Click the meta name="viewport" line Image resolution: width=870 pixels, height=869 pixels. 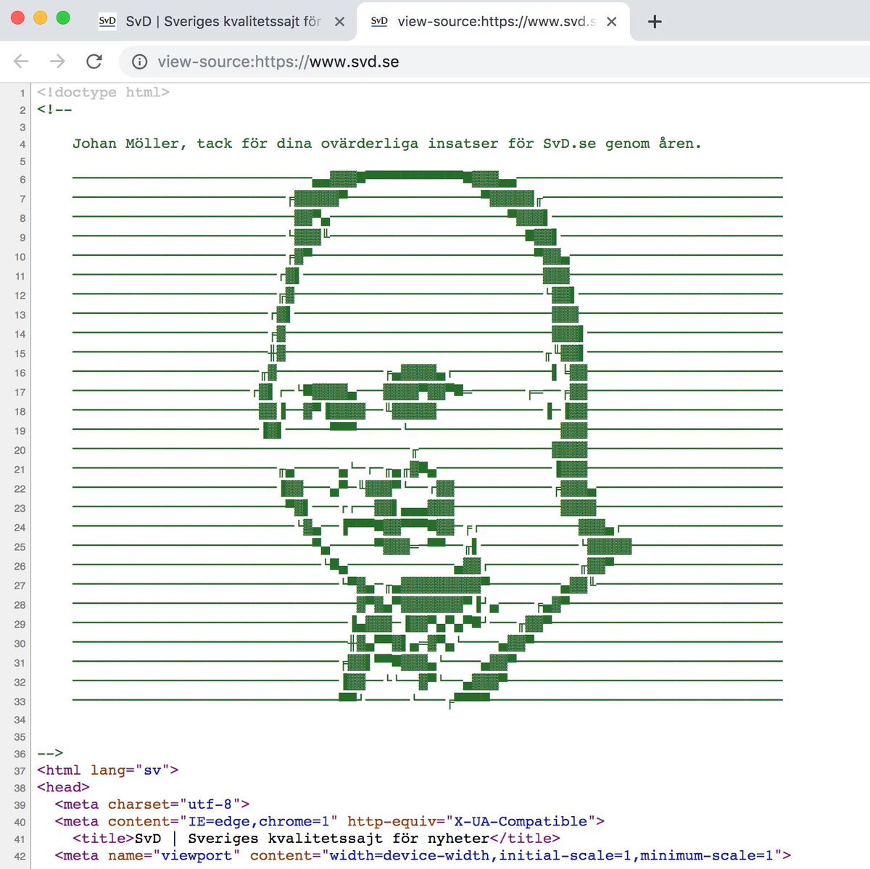tap(423, 855)
